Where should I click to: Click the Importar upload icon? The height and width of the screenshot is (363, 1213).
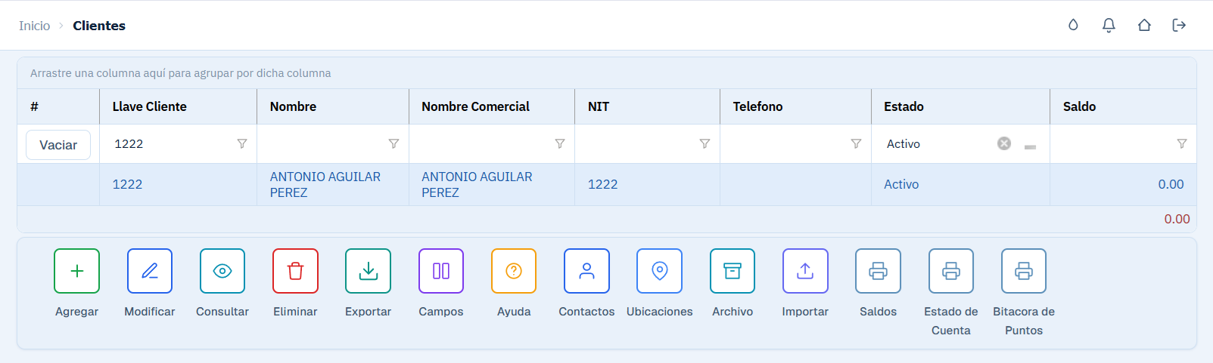pos(805,271)
